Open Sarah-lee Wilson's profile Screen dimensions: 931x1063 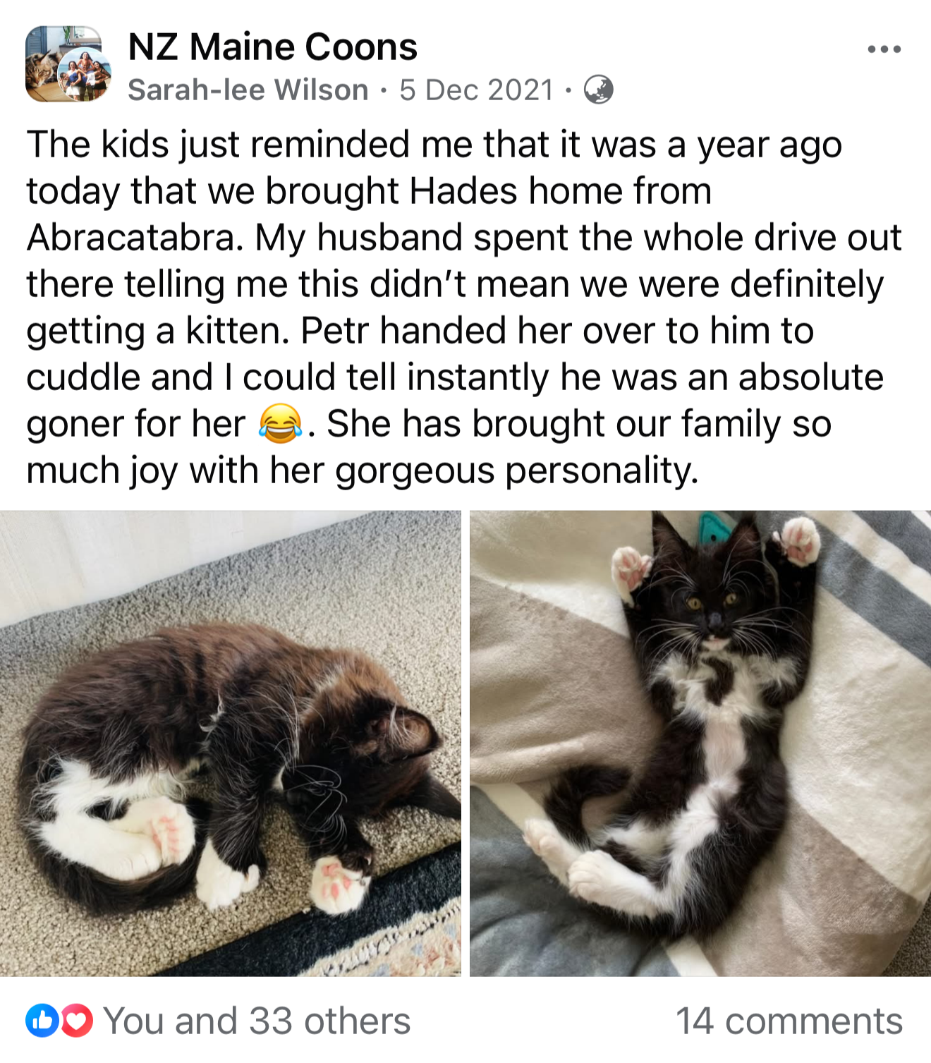(x=248, y=90)
